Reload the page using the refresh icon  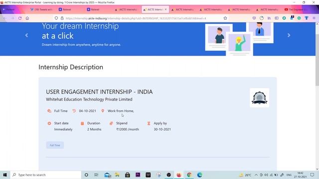point(20,18)
